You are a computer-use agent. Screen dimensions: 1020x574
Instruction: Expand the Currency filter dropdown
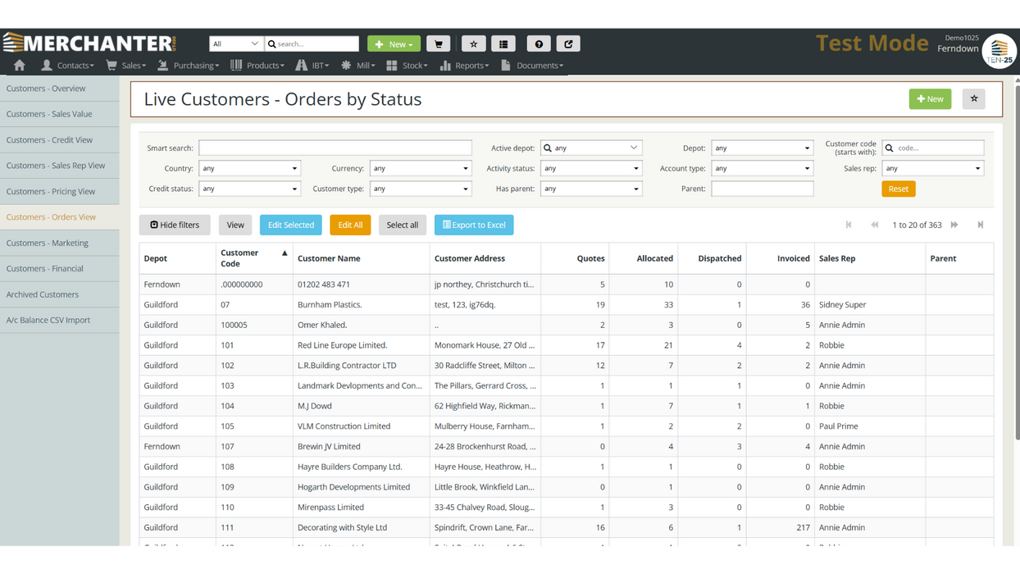[421, 168]
